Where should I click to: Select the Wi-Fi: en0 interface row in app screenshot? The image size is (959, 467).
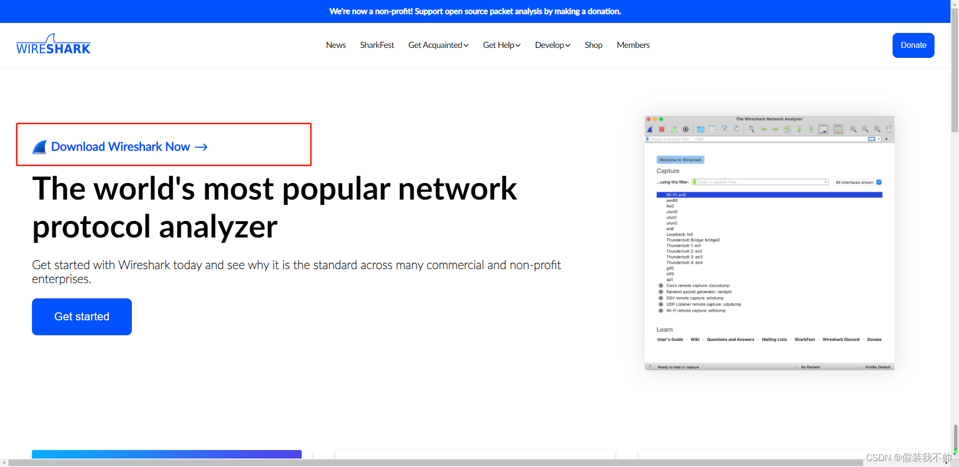769,195
